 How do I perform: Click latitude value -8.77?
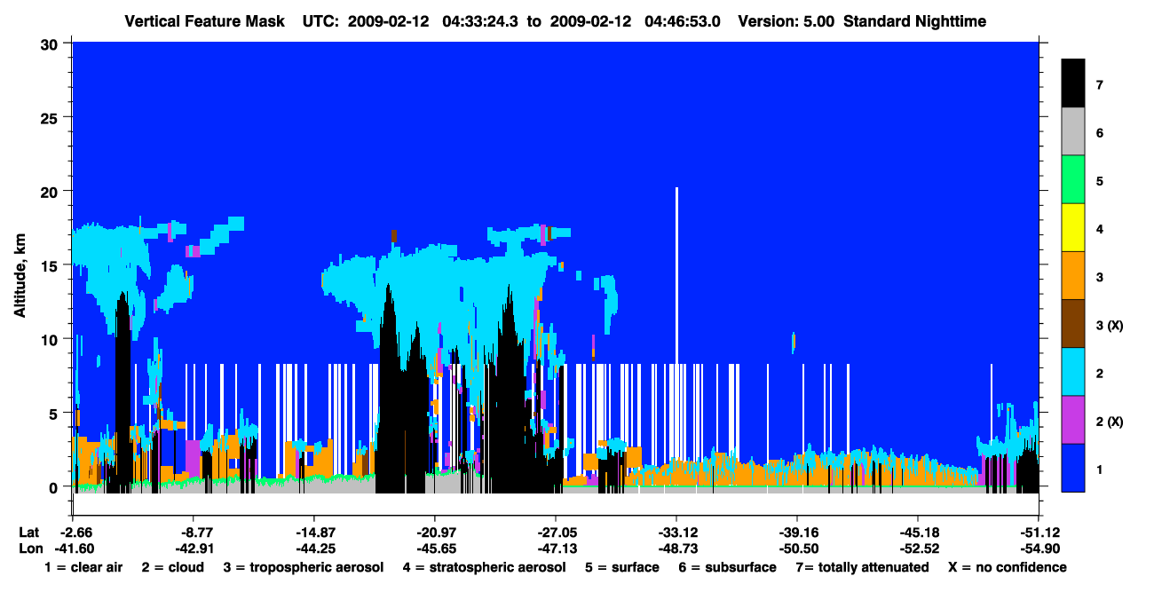coord(193,532)
